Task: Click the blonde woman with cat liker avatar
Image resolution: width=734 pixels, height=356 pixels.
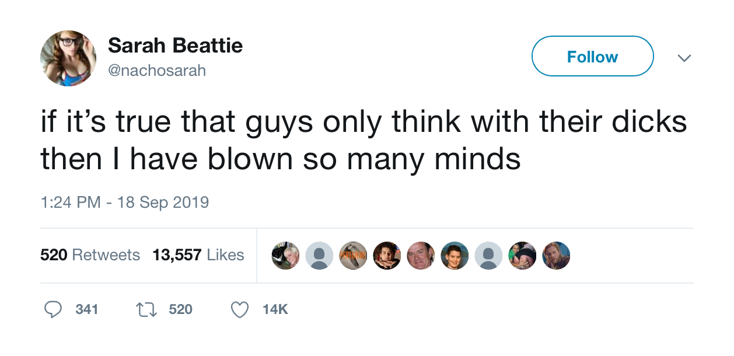Action: click(285, 256)
